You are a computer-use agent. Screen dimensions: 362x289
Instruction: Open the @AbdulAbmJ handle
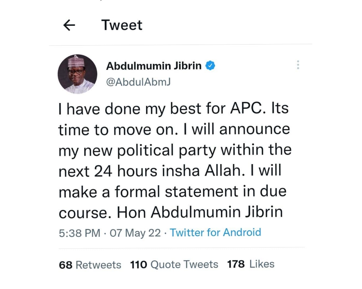[x=139, y=82]
